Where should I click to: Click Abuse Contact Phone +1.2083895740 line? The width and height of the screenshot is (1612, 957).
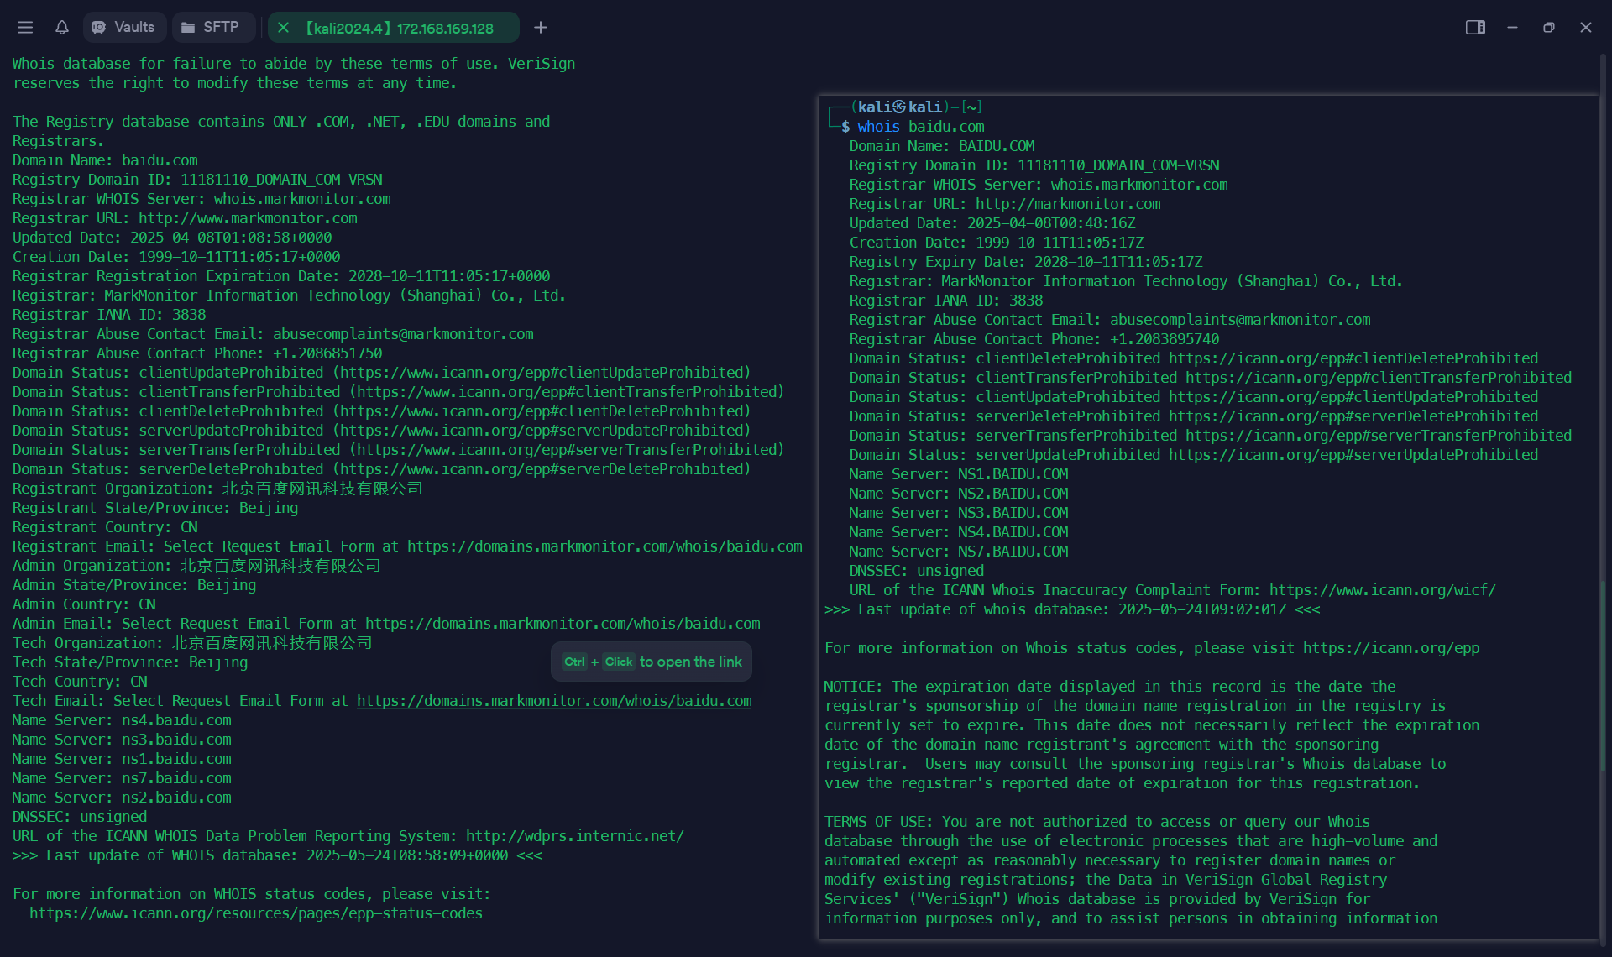pyautogui.click(x=1034, y=339)
